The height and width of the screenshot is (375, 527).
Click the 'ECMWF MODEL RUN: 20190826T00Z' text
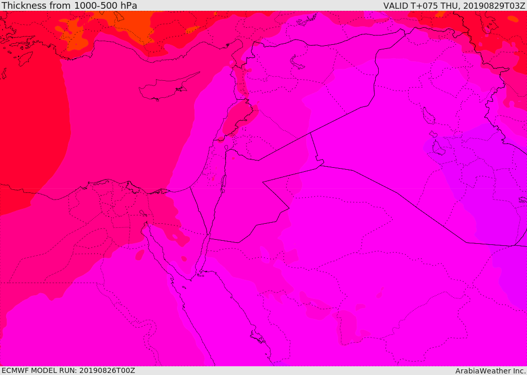click(x=68, y=370)
